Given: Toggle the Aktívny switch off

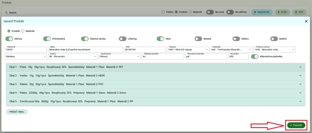Looking at the screenshot, I should pos(9,39).
